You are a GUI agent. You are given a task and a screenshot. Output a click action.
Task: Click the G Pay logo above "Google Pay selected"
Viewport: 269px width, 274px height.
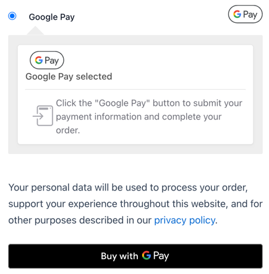(47, 60)
